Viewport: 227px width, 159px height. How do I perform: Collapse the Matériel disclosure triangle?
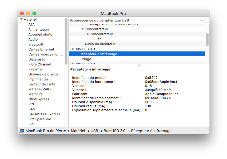point(21,19)
